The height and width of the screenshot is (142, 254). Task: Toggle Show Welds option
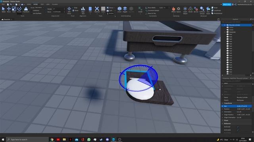click(x=150, y=8)
